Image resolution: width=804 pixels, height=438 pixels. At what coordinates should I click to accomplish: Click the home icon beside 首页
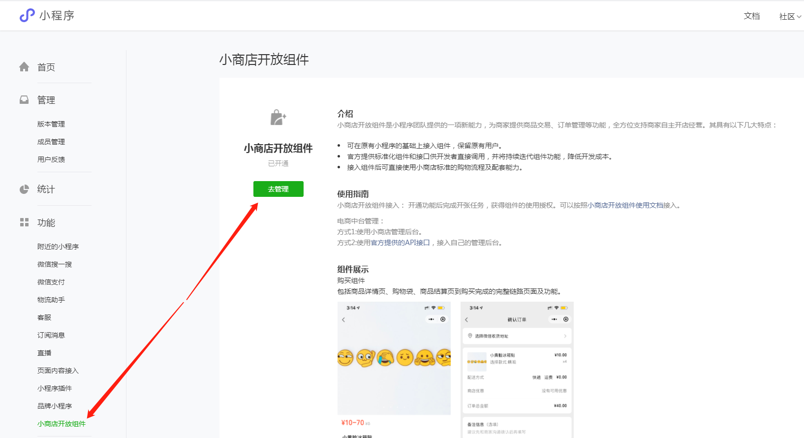(x=24, y=67)
